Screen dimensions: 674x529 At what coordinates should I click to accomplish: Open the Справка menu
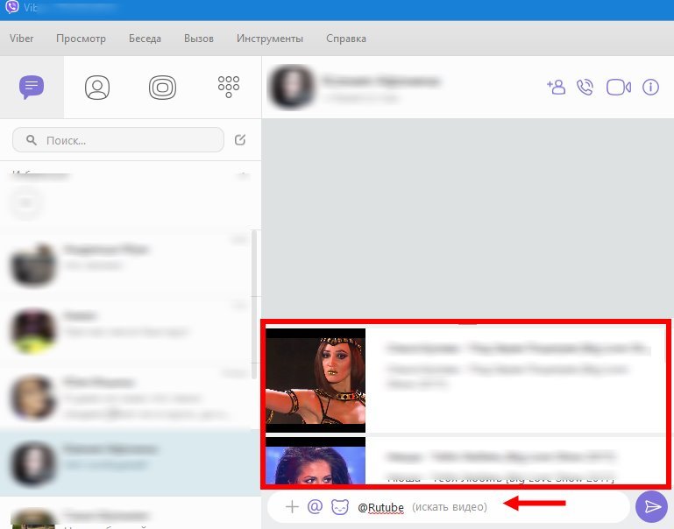coord(346,39)
